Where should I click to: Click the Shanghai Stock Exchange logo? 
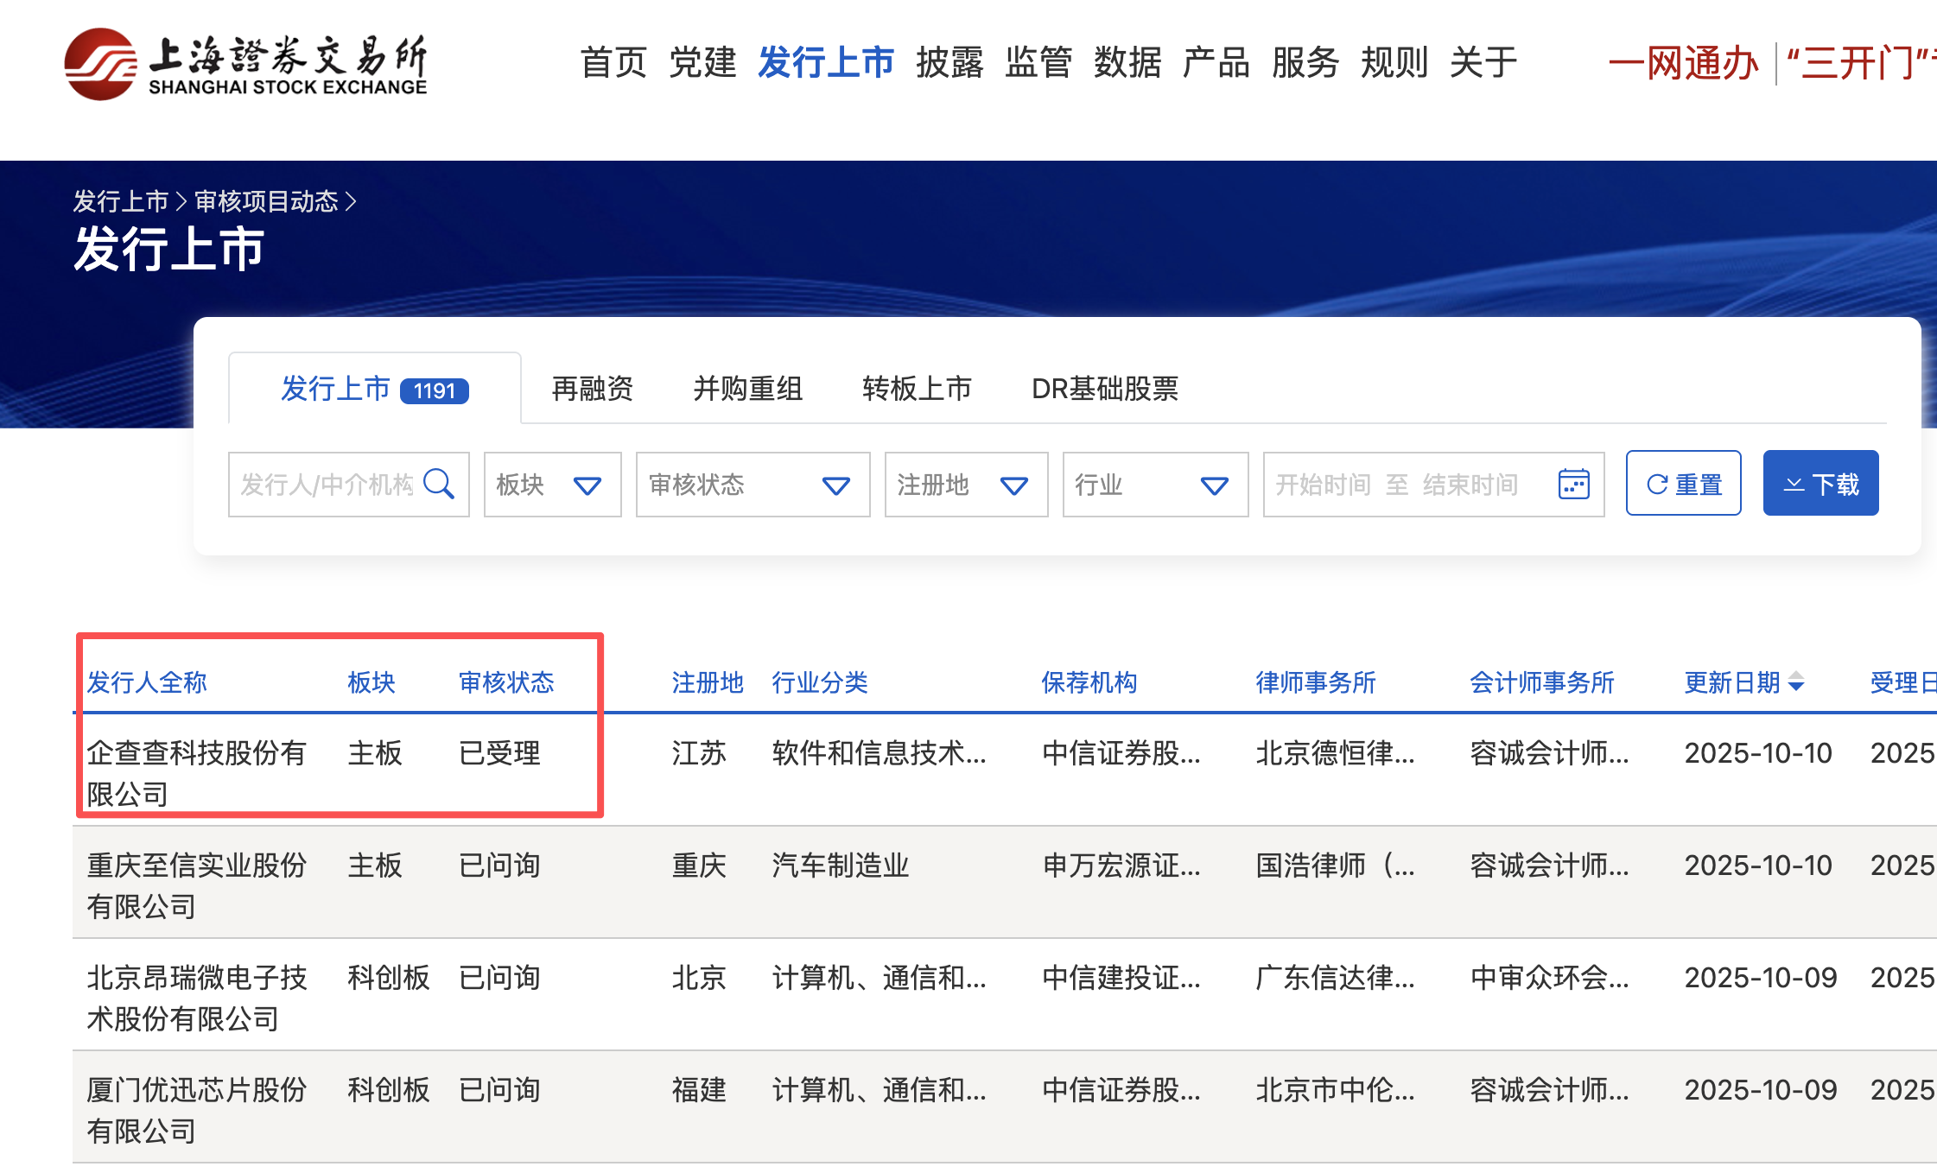pos(246,64)
